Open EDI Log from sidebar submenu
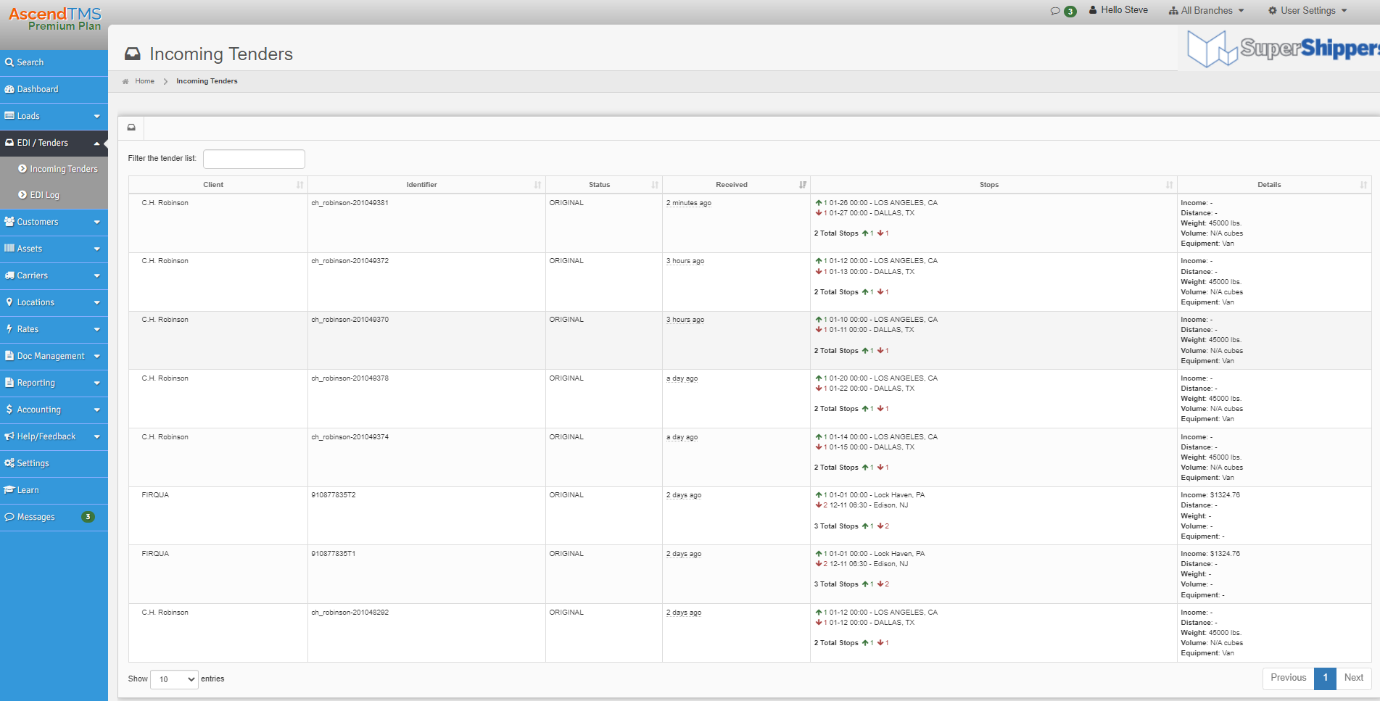The image size is (1380, 701). 44,195
